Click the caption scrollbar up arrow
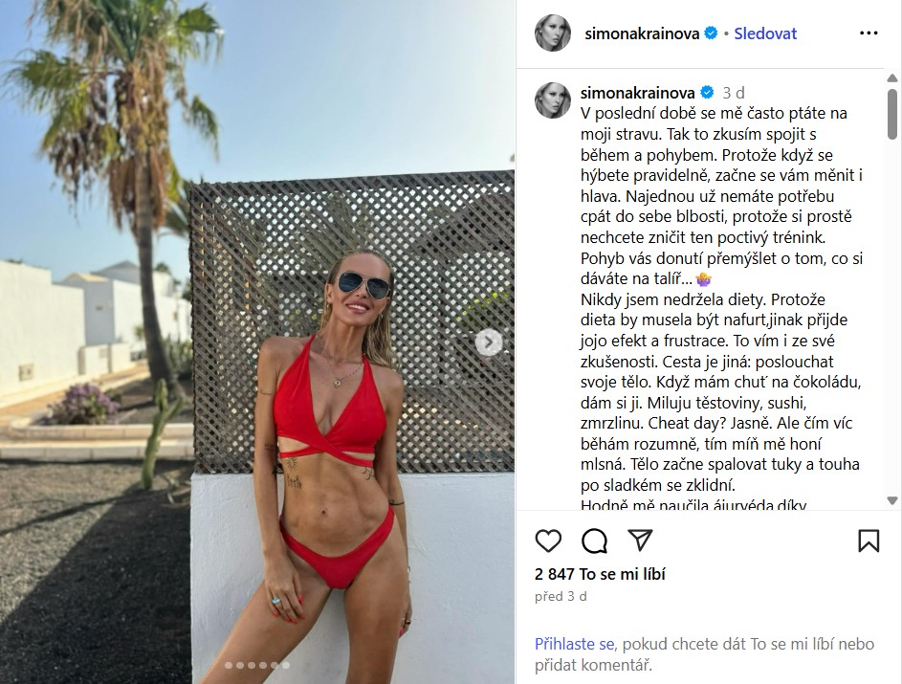Image resolution: width=902 pixels, height=684 pixels. click(892, 77)
